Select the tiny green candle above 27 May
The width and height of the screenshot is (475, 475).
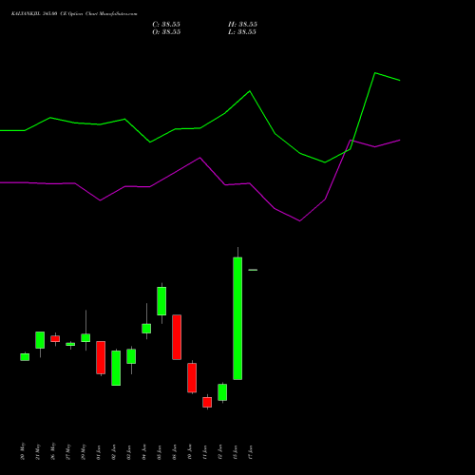70,344
